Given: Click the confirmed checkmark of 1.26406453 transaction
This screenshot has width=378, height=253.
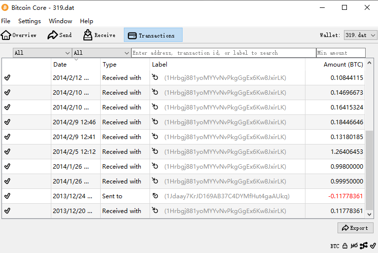Looking at the screenshot, I should point(7,152).
